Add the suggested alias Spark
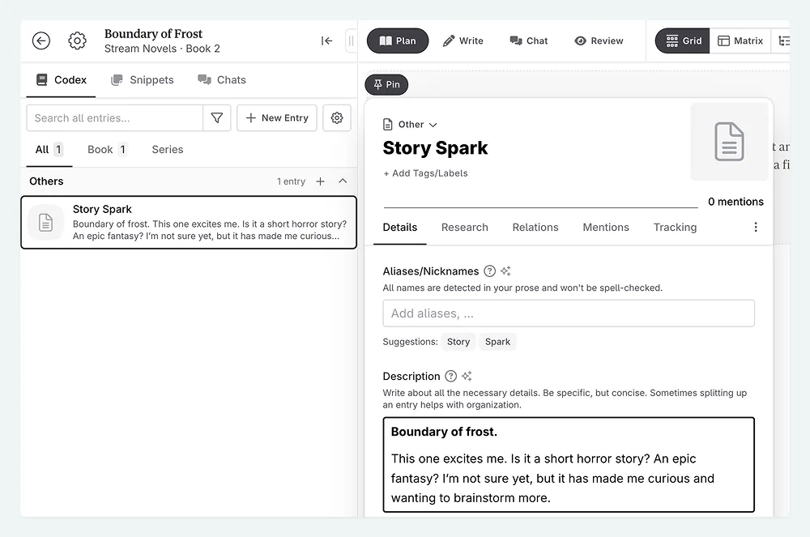810x537 pixels. (497, 342)
